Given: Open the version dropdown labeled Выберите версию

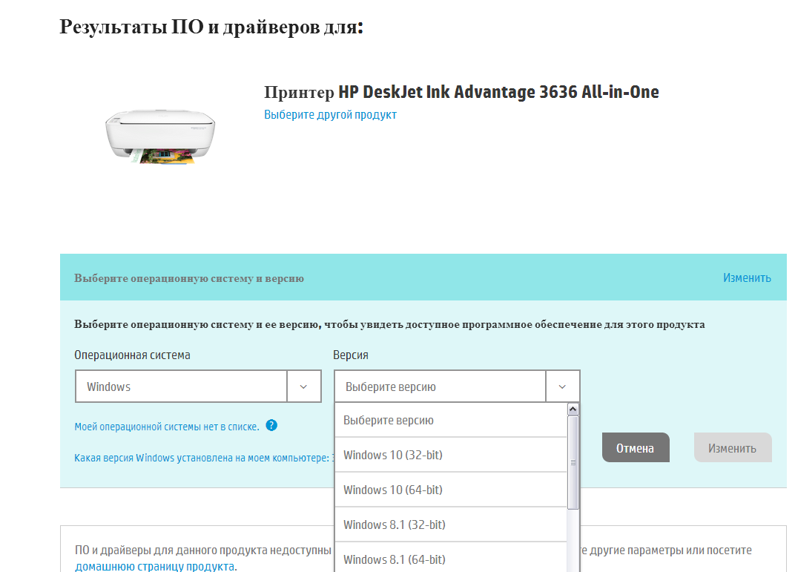Looking at the screenshot, I should click(457, 387).
